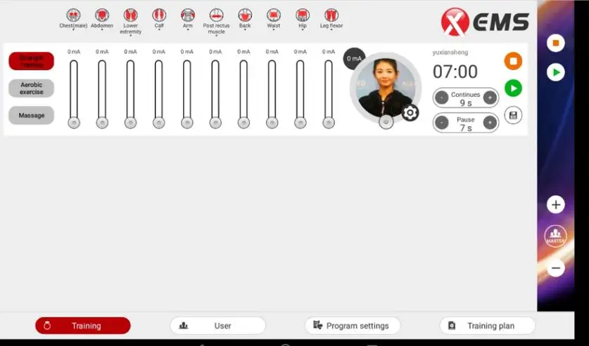Viewport: 589px width, 346px height.
Task: Open the Program settings tab
Action: tap(353, 326)
